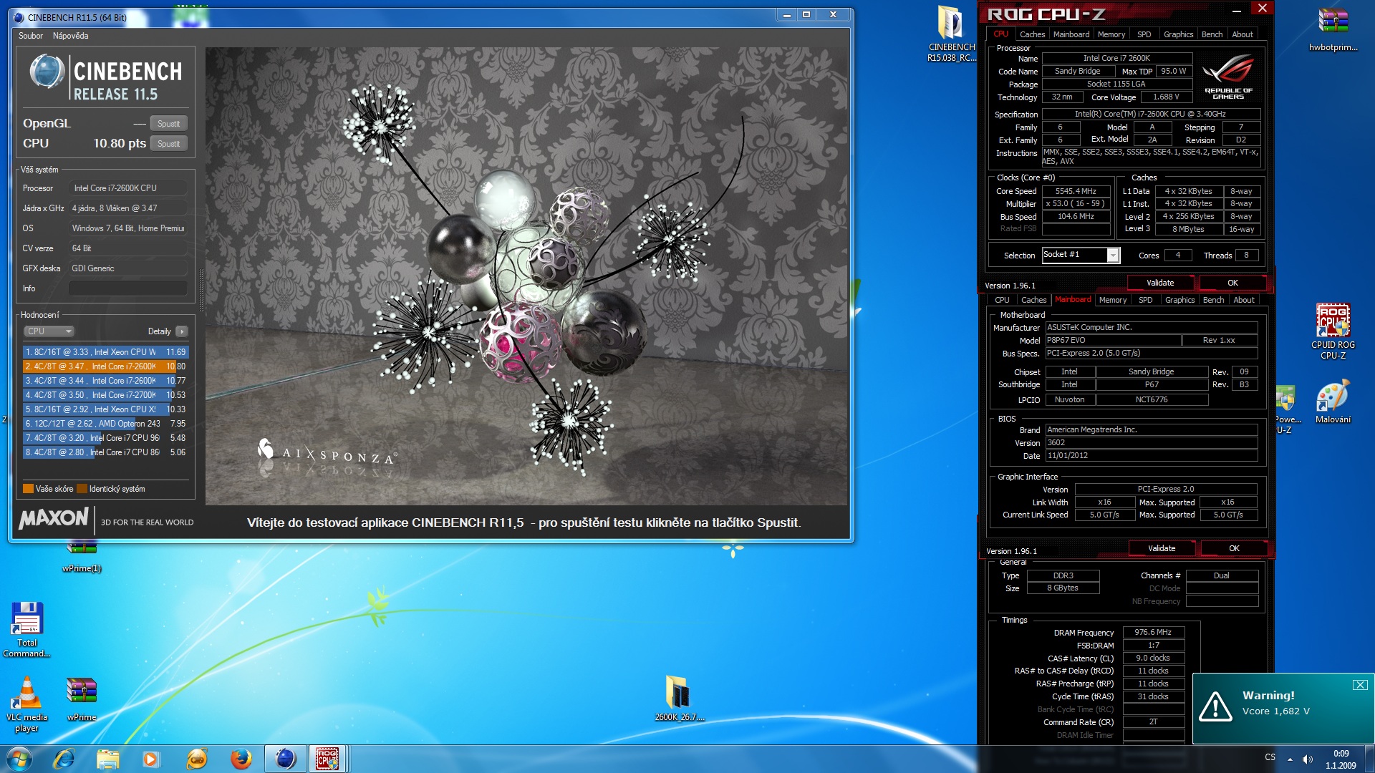Dismiss the Vcore warning popup
This screenshot has width=1375, height=773.
[1359, 685]
